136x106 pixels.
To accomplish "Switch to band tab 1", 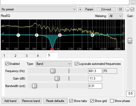I will point(7,56).
